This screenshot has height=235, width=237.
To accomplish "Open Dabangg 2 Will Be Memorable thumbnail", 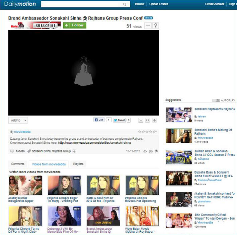I will (64, 216).
